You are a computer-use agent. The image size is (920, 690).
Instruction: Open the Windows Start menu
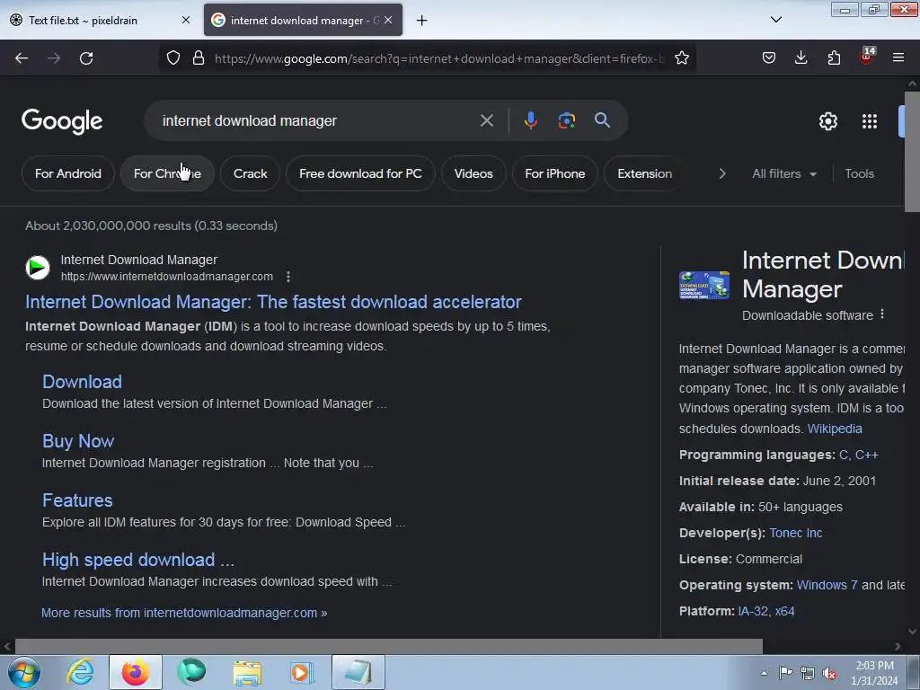(x=24, y=672)
